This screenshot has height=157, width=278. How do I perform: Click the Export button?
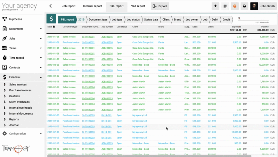coord(160,6)
